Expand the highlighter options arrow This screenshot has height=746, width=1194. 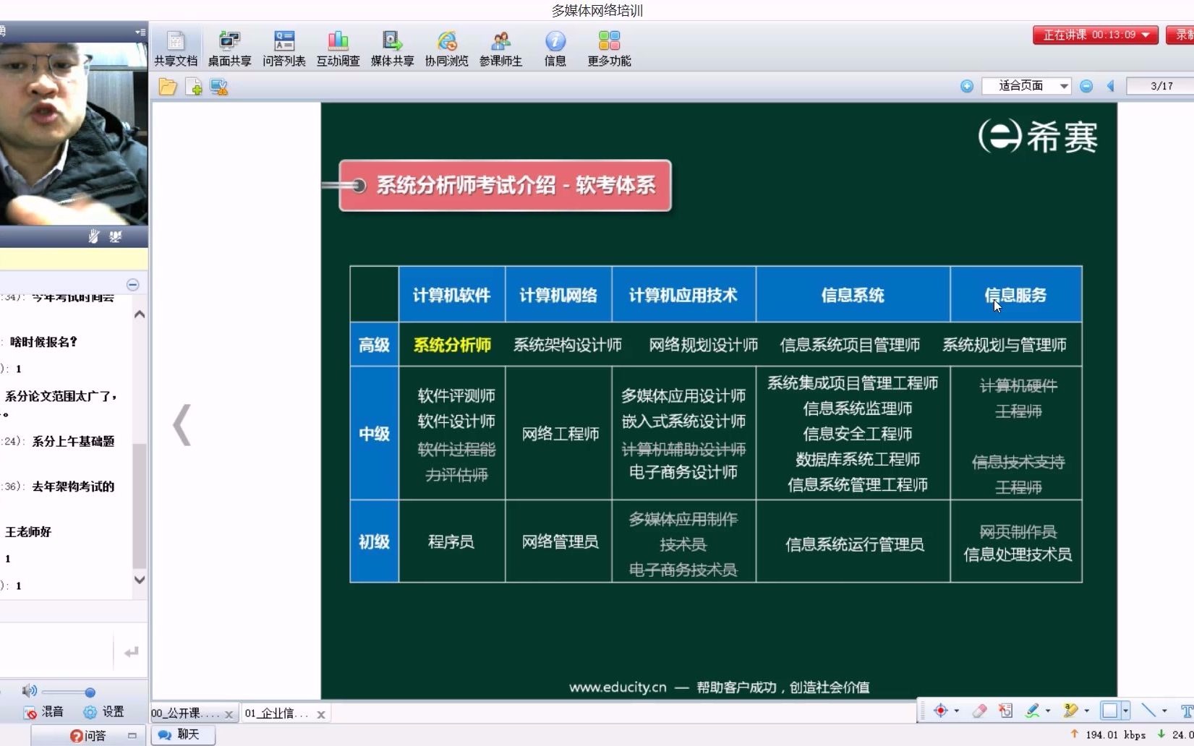pos(1087,711)
